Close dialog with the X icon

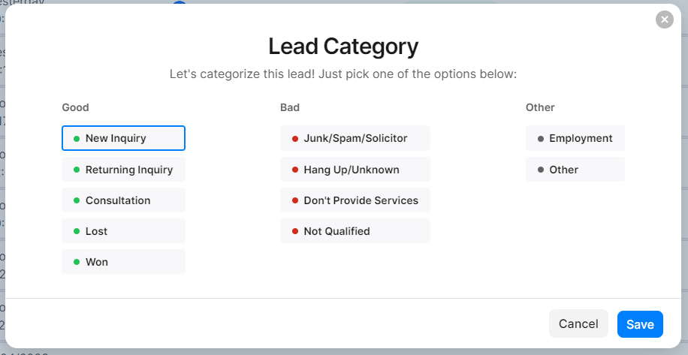point(664,20)
